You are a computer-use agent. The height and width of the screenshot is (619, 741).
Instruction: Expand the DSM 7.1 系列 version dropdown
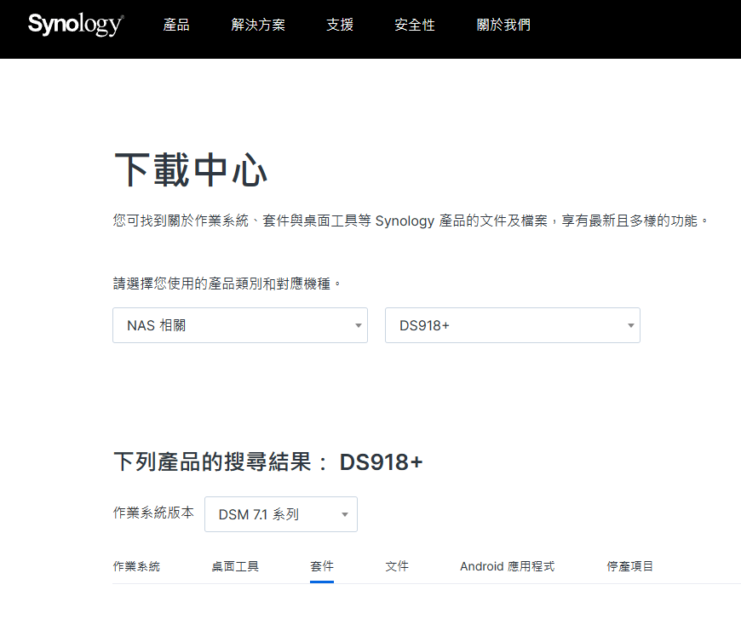point(281,514)
